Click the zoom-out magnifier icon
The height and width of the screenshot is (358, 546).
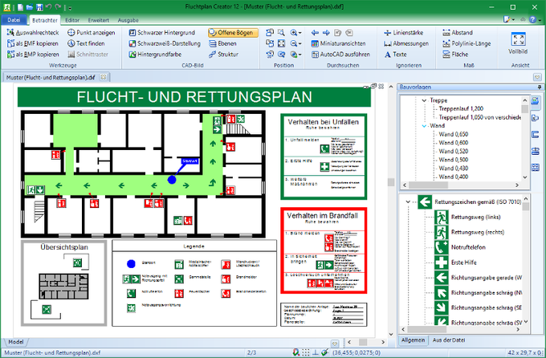294,43
